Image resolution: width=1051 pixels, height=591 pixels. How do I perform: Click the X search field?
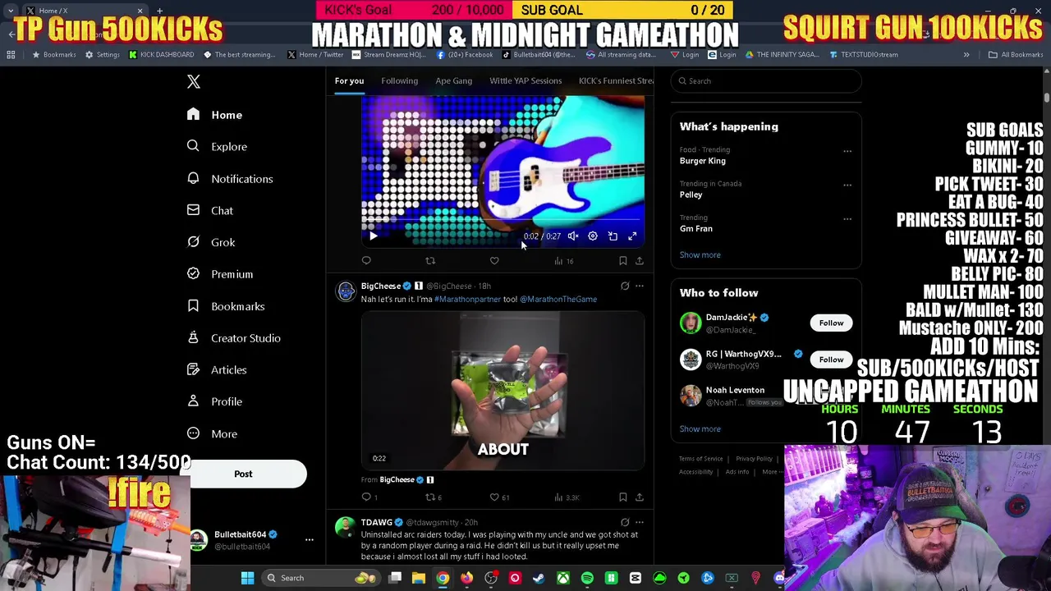coord(766,80)
